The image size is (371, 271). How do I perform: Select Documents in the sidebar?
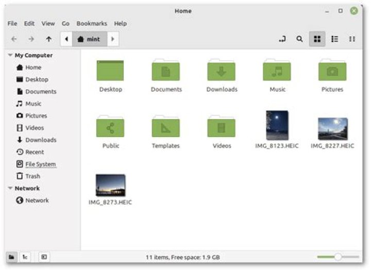tap(37, 92)
